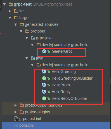The image size is (111, 129).
Task: Collapse the target folder arrow
Action: (x=10, y=18)
